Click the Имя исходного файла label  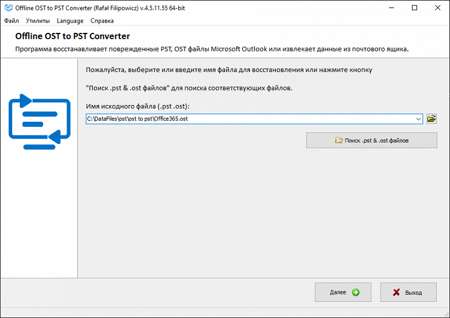(x=138, y=107)
